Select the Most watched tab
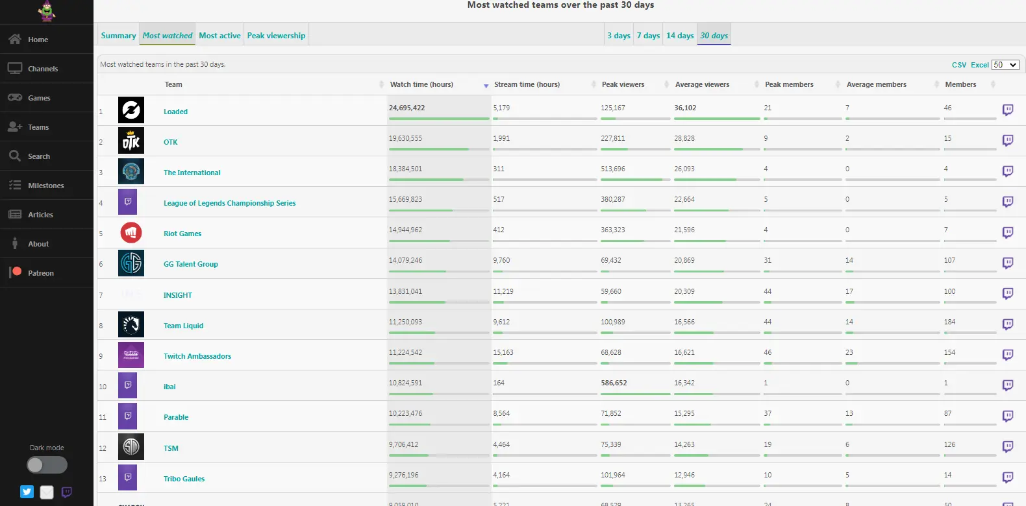1026x506 pixels. click(x=168, y=36)
